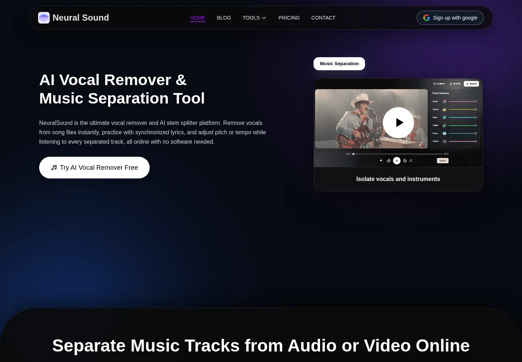Click the Export download button

pyautogui.click(x=471, y=84)
